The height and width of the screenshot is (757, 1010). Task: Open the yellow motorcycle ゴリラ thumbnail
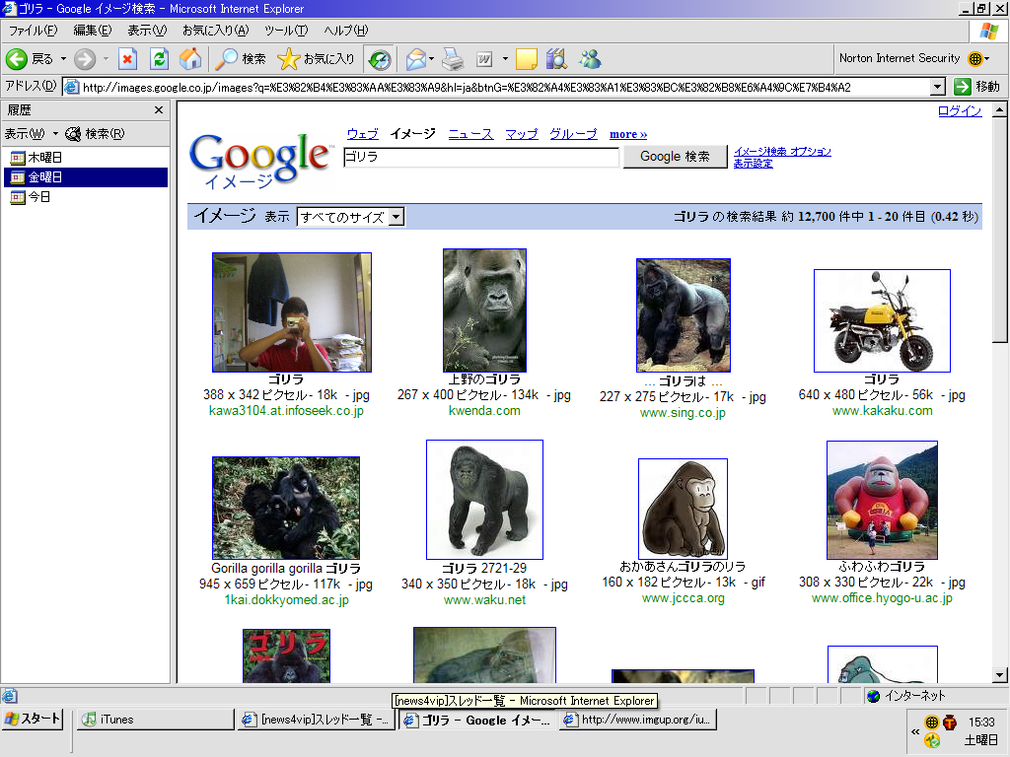click(882, 320)
